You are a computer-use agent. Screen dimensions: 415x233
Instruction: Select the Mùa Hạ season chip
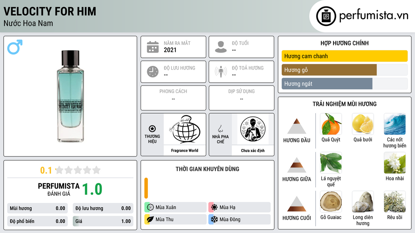(240, 207)
